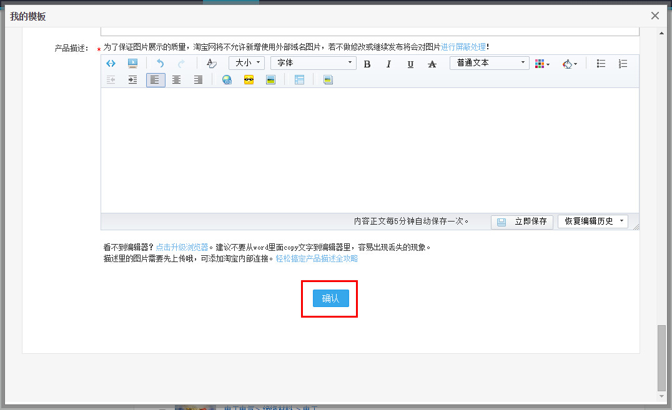This screenshot has height=410, width=672.
Task: Open the 恢复编辑历史 dropdown
Action: (x=592, y=221)
